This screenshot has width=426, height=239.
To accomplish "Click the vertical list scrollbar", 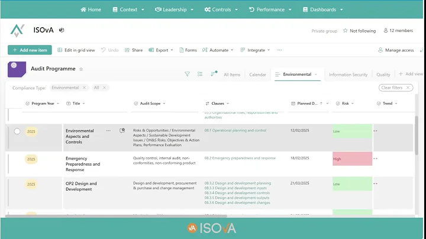I will pos(417,135).
